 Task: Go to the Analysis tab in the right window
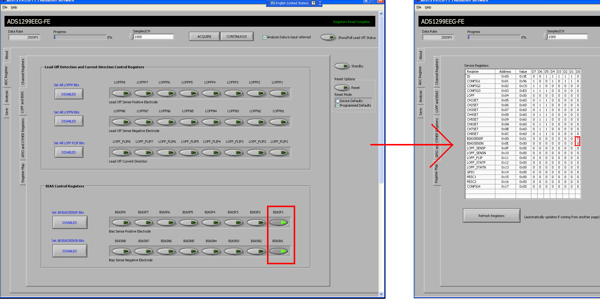pyautogui.click(x=421, y=96)
